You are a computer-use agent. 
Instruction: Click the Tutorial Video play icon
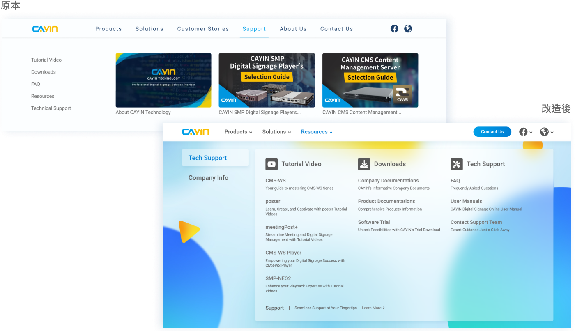click(x=271, y=164)
